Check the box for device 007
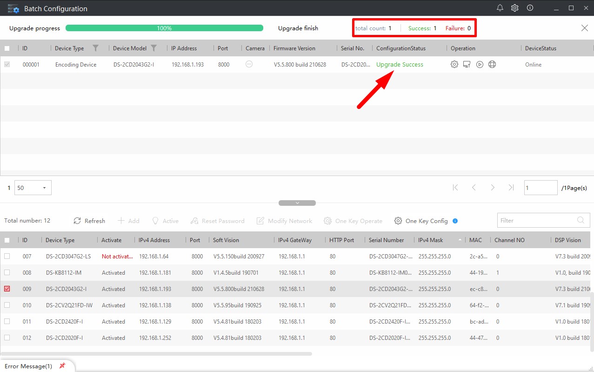The width and height of the screenshot is (594, 372). (7, 257)
